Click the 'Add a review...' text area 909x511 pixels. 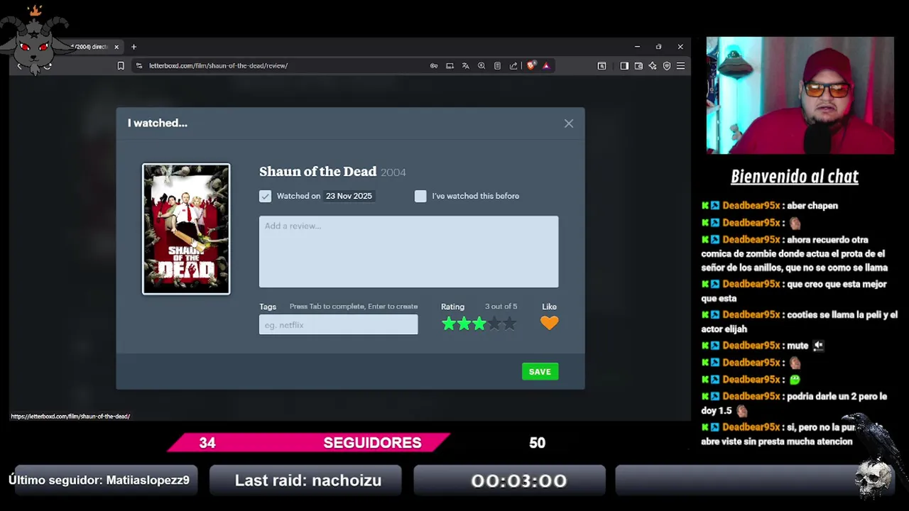click(x=408, y=252)
